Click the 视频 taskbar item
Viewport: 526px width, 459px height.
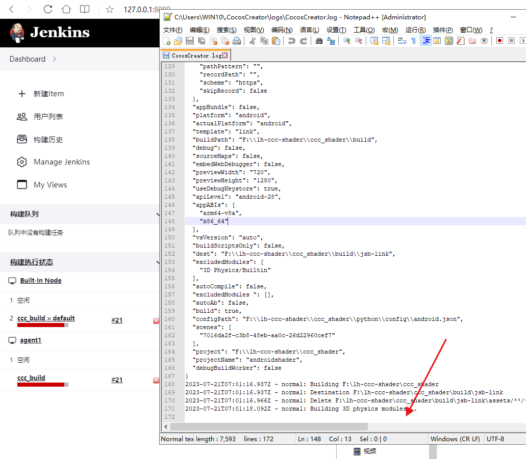click(365, 451)
